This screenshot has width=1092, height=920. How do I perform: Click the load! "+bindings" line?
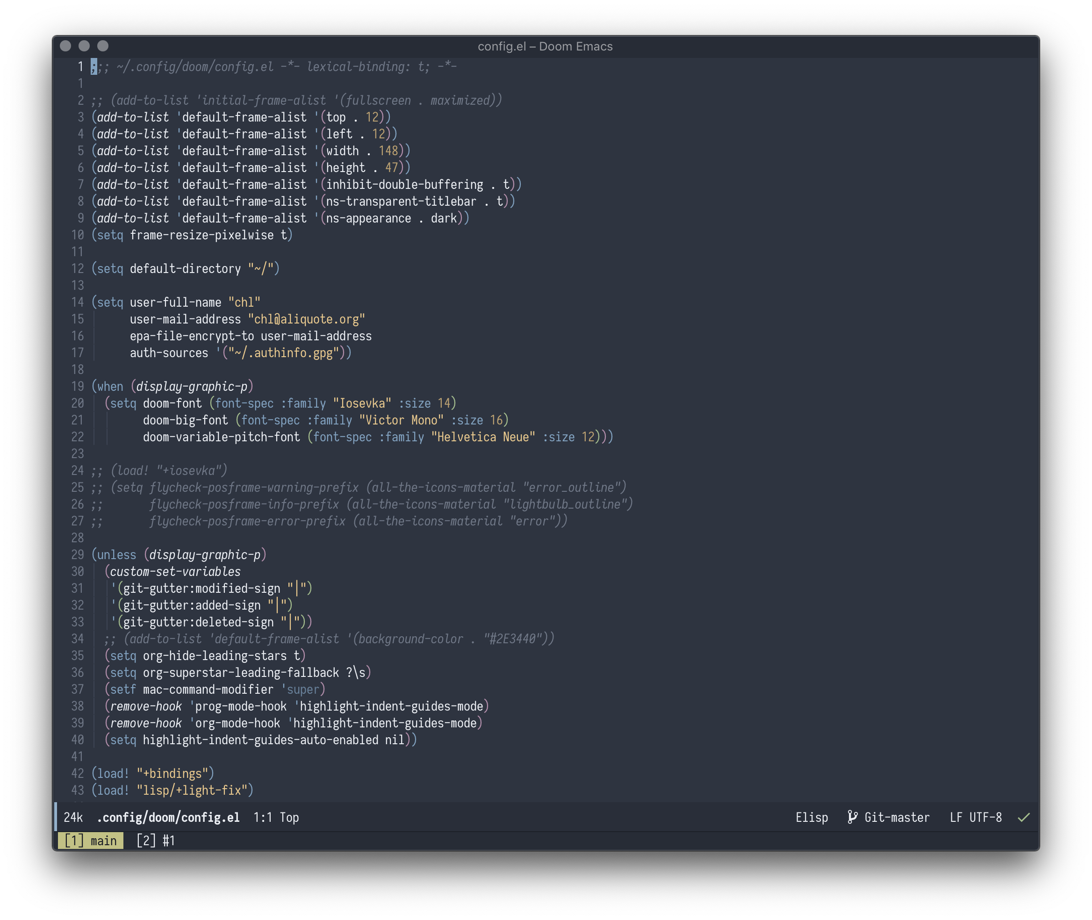pyautogui.click(x=153, y=774)
